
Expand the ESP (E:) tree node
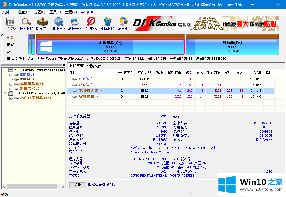pos(11,75)
